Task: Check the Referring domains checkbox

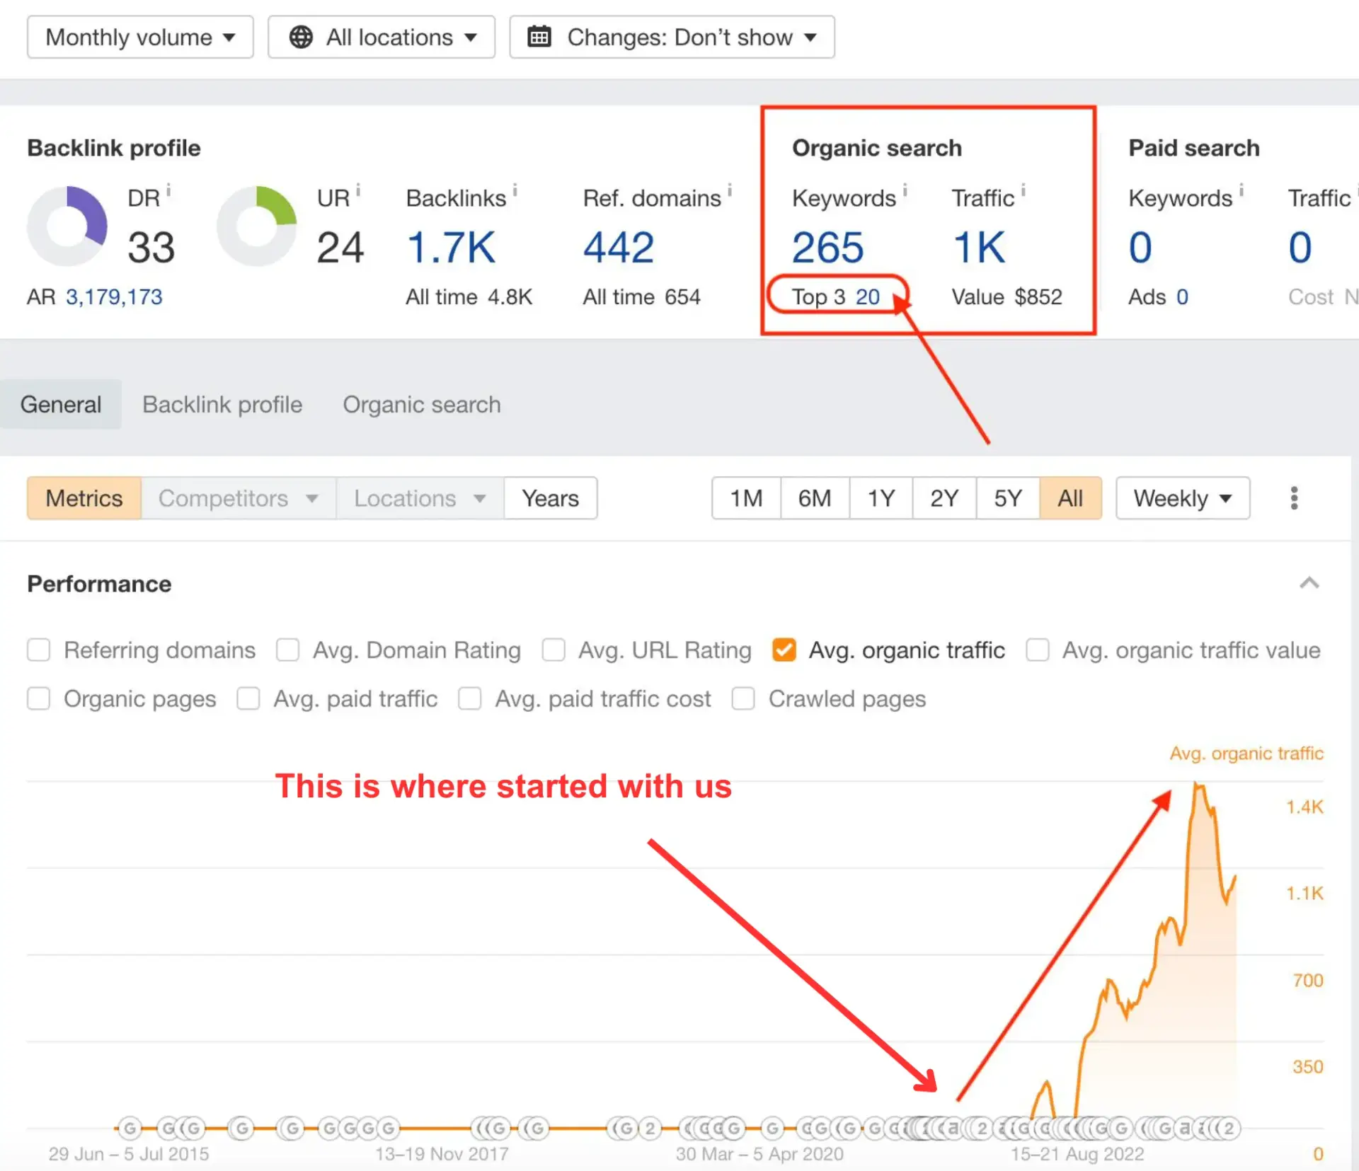Action: pos(39,650)
